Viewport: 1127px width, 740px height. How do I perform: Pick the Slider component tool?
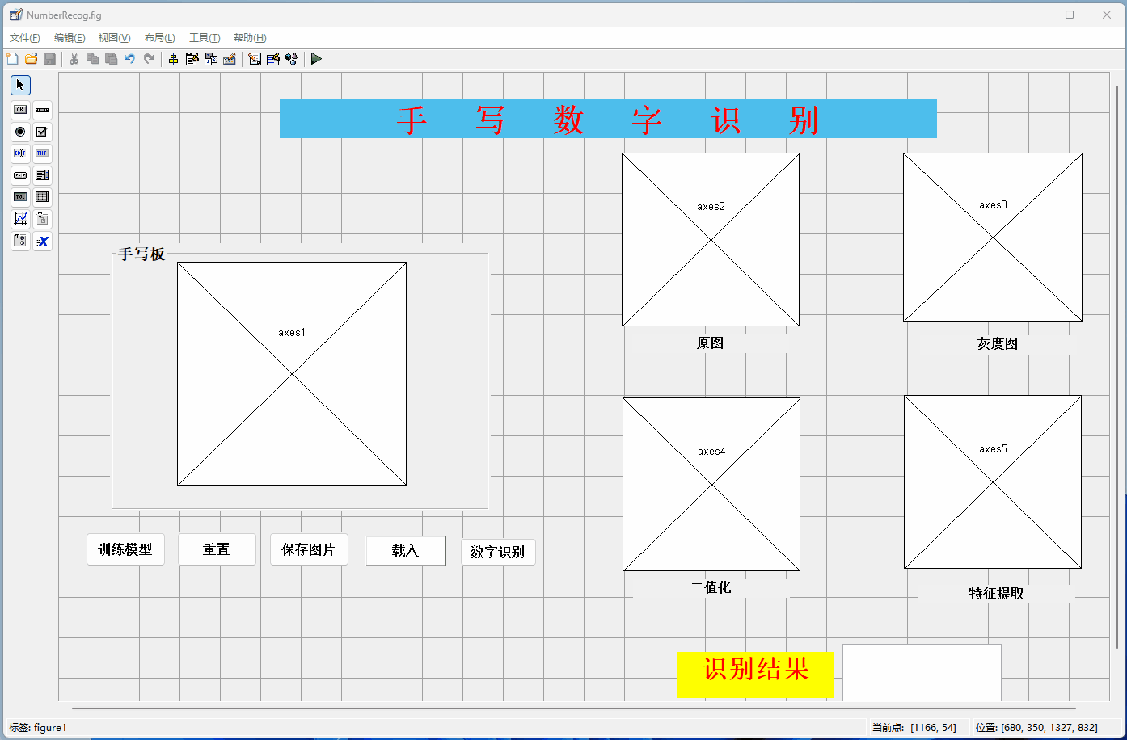pyautogui.click(x=42, y=109)
